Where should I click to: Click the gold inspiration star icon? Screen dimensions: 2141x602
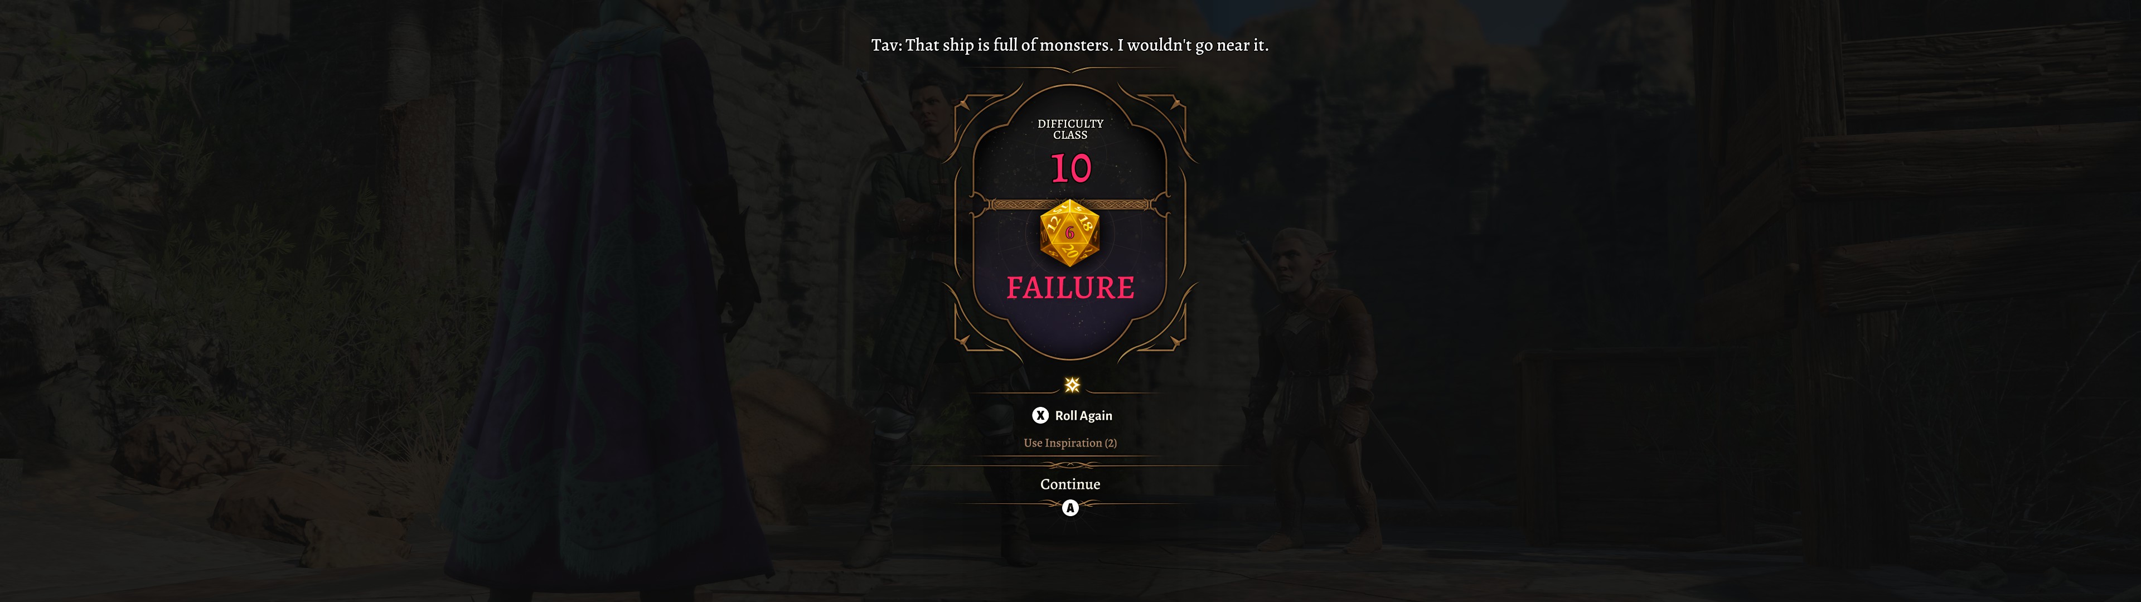(1071, 384)
